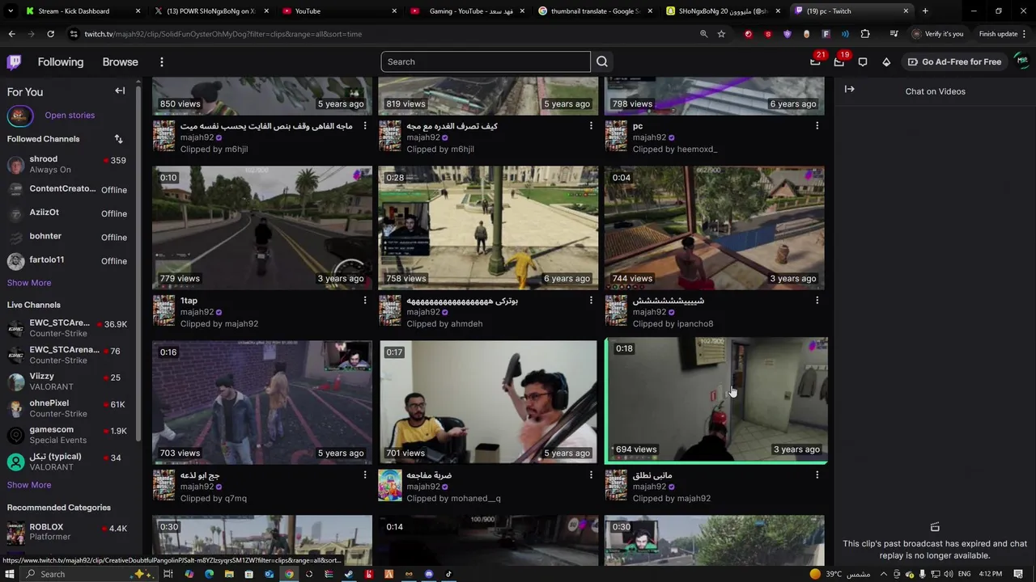Open the 0:18 clip with 694 views

(716, 400)
